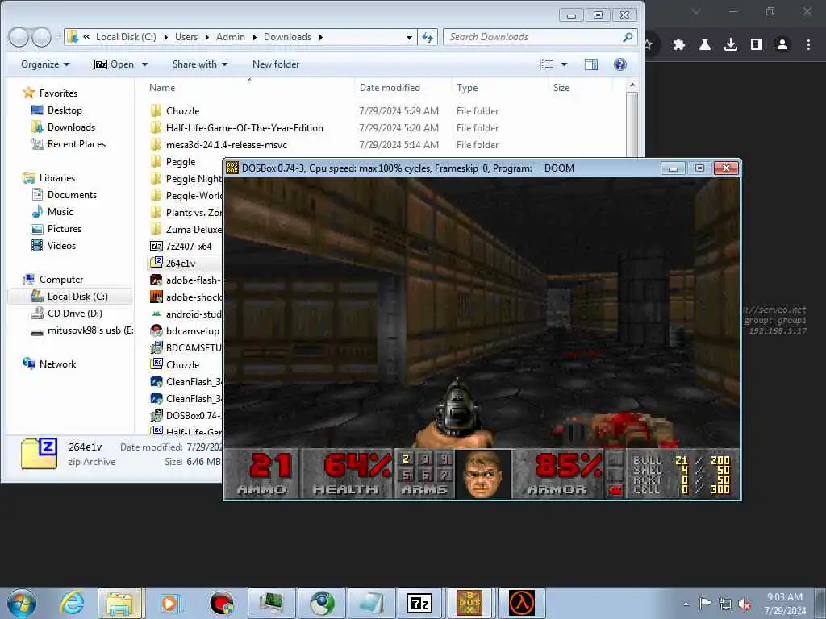Open Windows Start orb
Image resolution: width=826 pixels, height=619 pixels.
tap(22, 603)
